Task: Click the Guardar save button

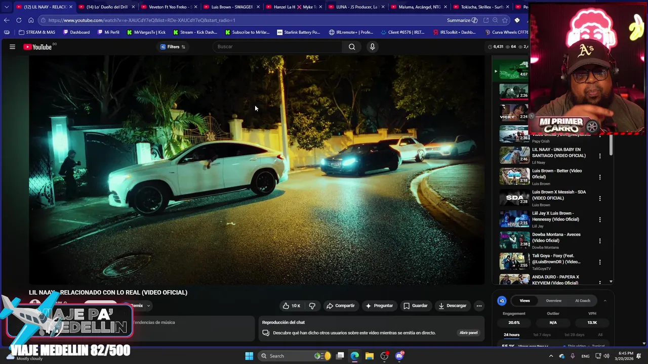Action: pyautogui.click(x=415, y=305)
